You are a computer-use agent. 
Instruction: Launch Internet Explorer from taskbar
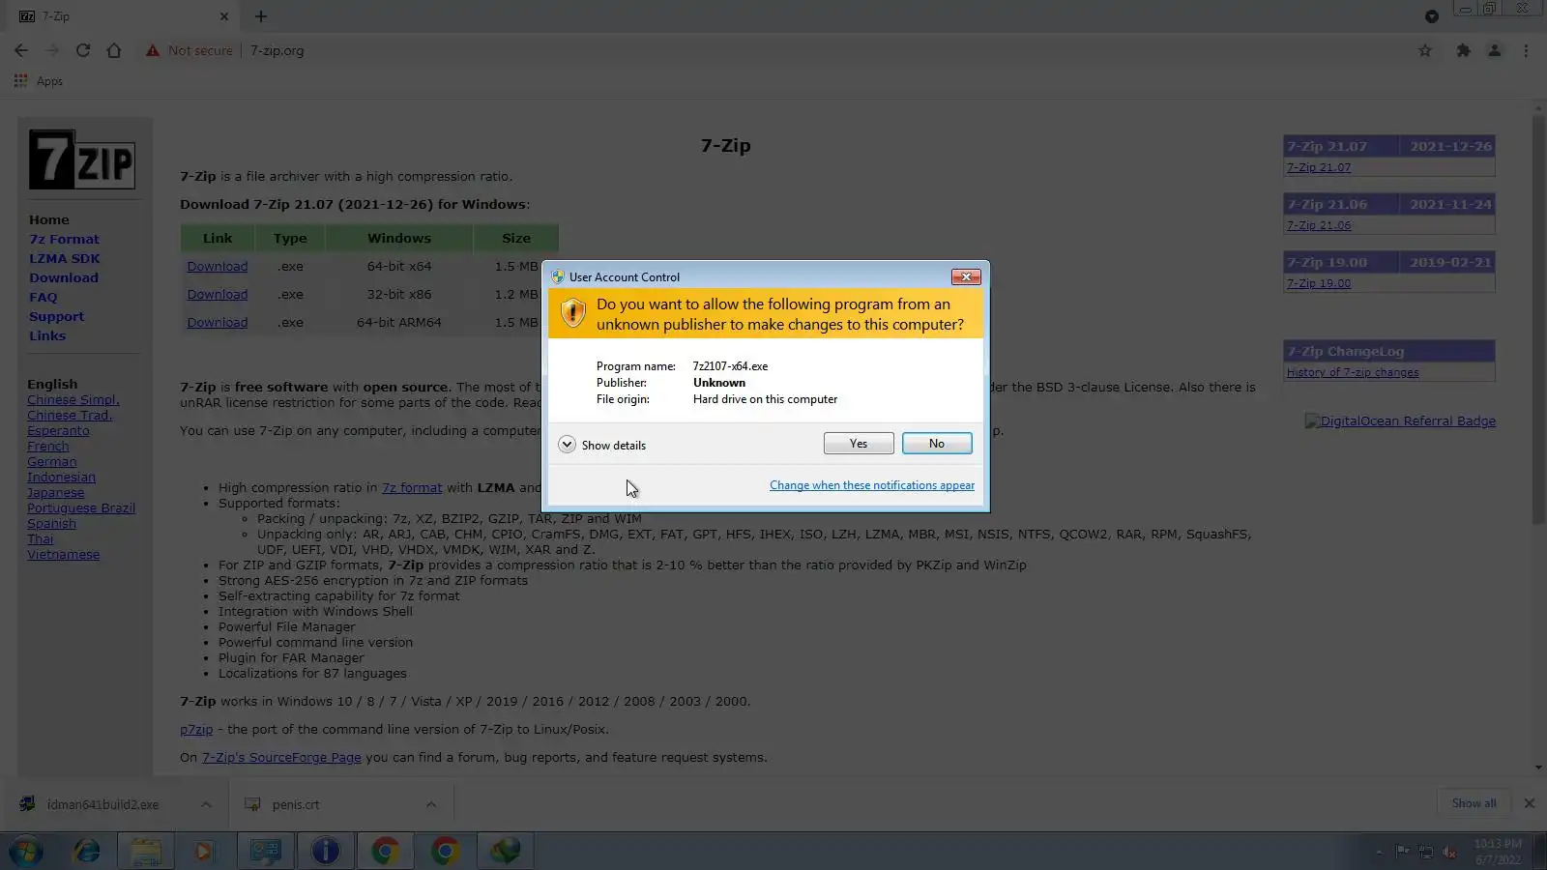tap(87, 852)
